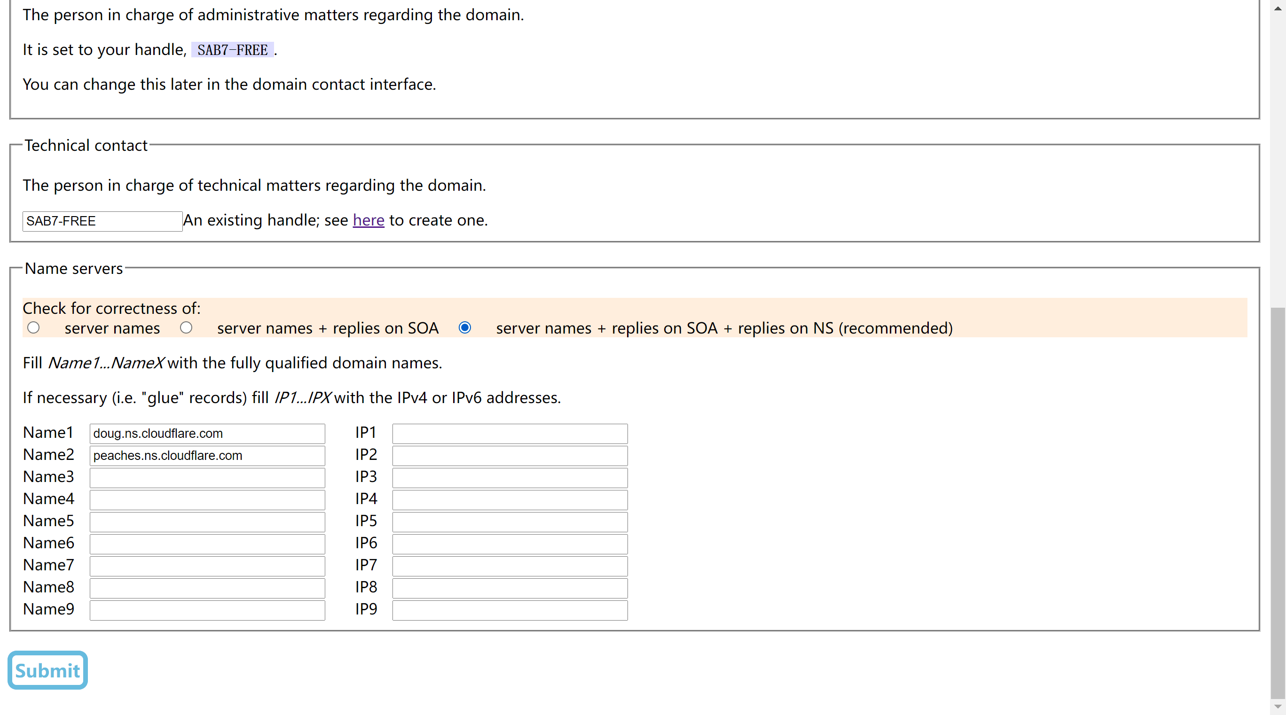Image resolution: width=1286 pixels, height=715 pixels.
Task: Focus the IP2 address input
Action: (x=510, y=456)
